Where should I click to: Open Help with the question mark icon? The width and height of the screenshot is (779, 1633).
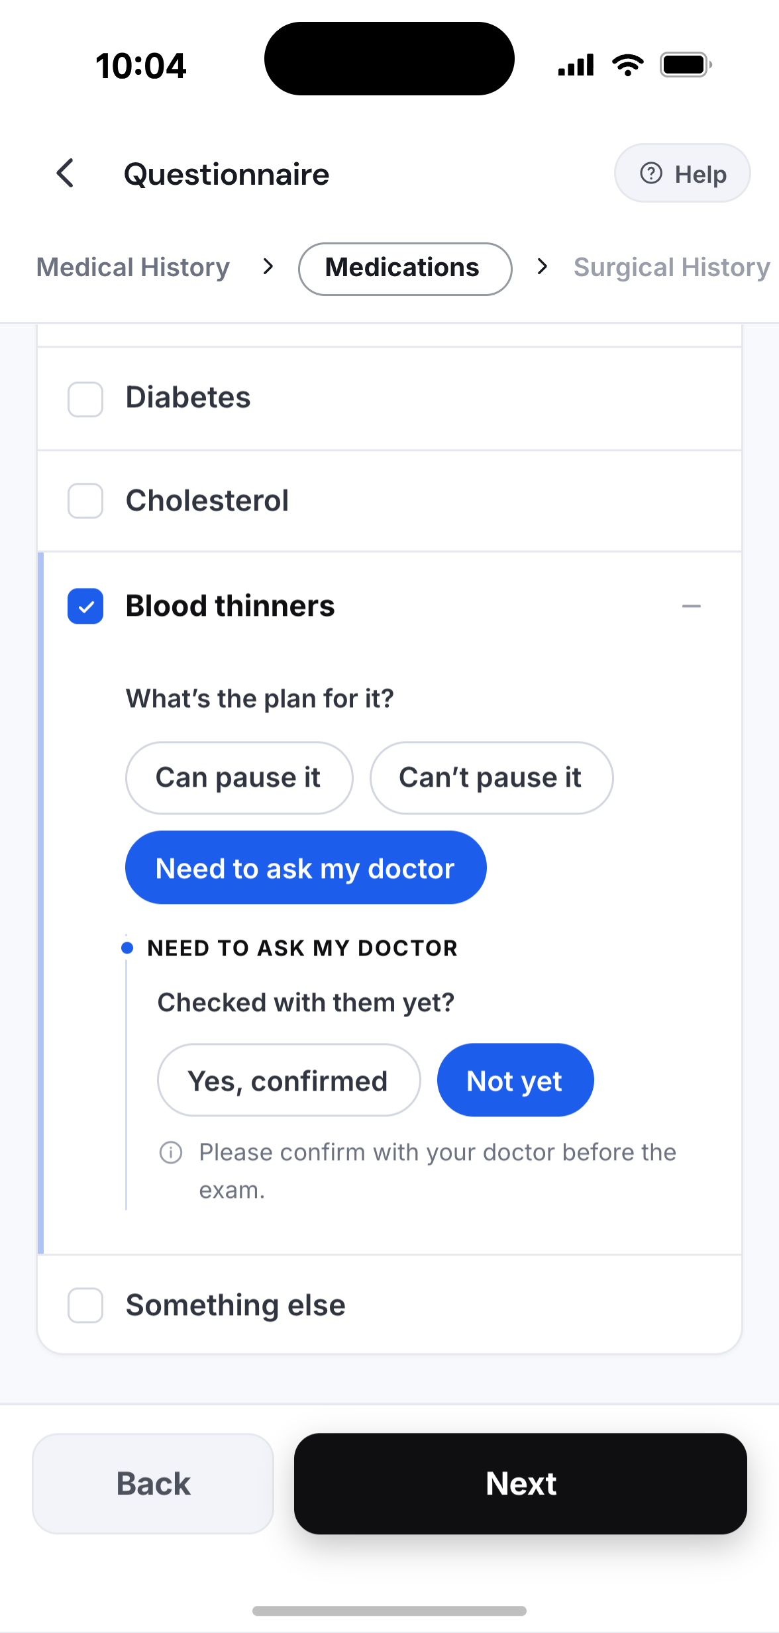pyautogui.click(x=682, y=173)
